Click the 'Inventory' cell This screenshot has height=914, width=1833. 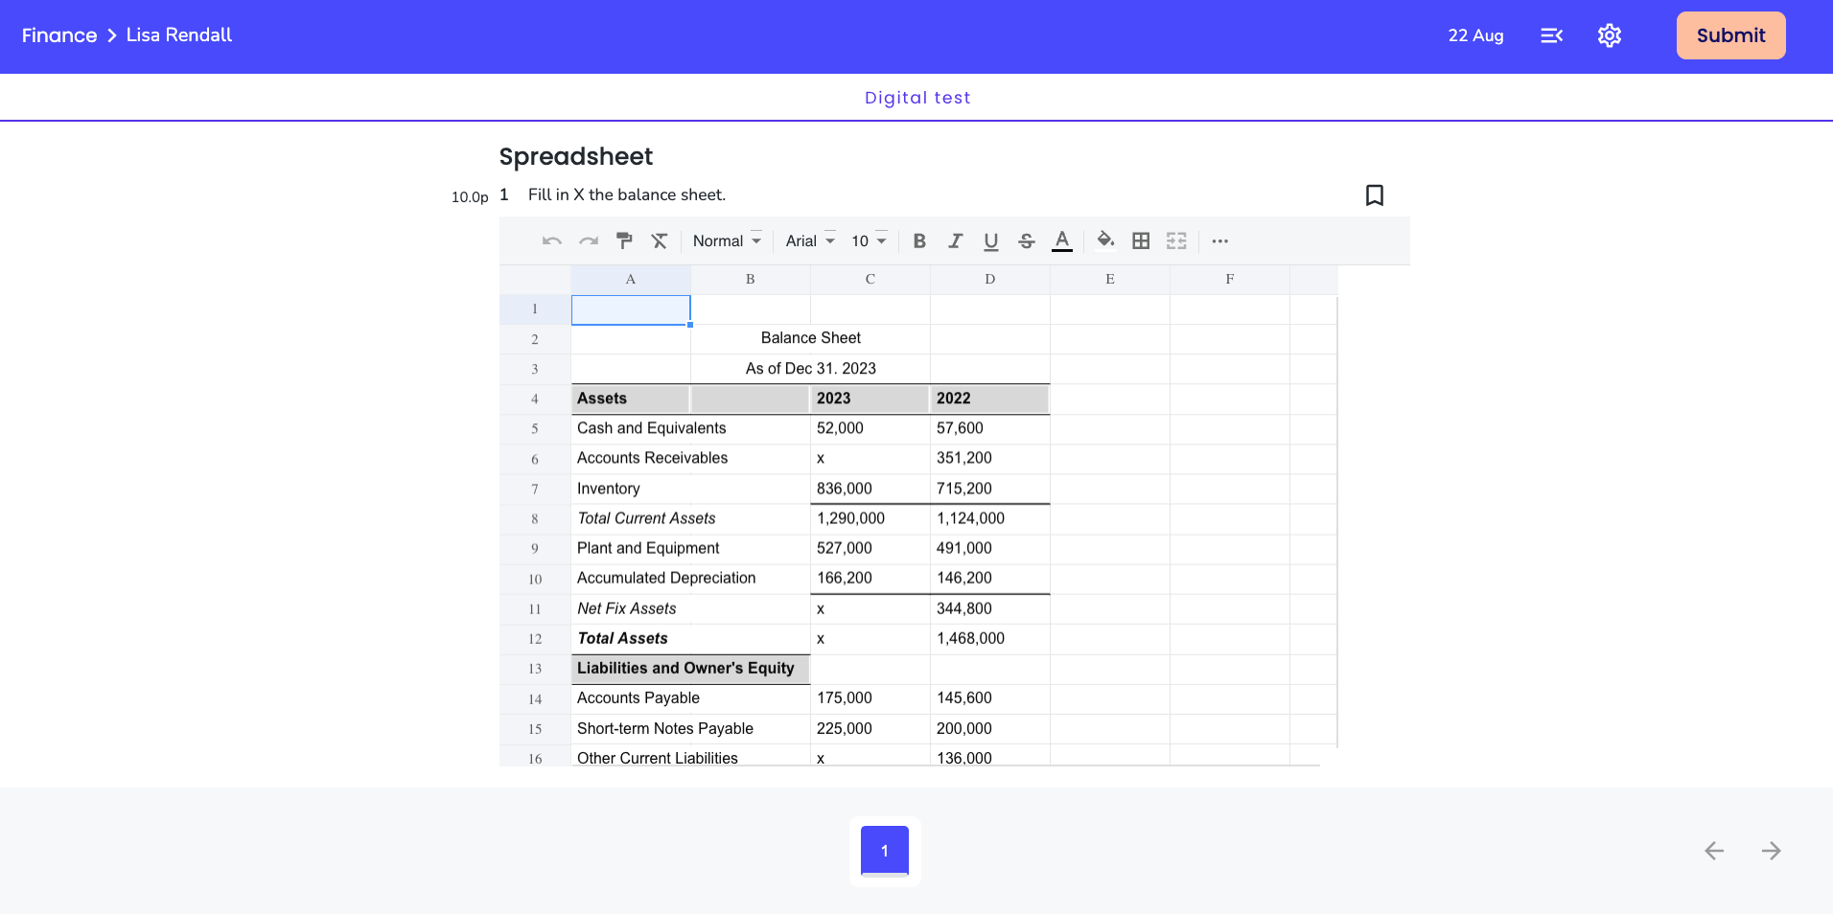(690, 489)
